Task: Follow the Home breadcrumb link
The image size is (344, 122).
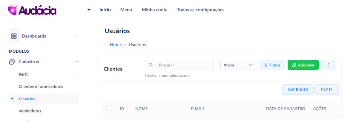Action: tap(116, 45)
